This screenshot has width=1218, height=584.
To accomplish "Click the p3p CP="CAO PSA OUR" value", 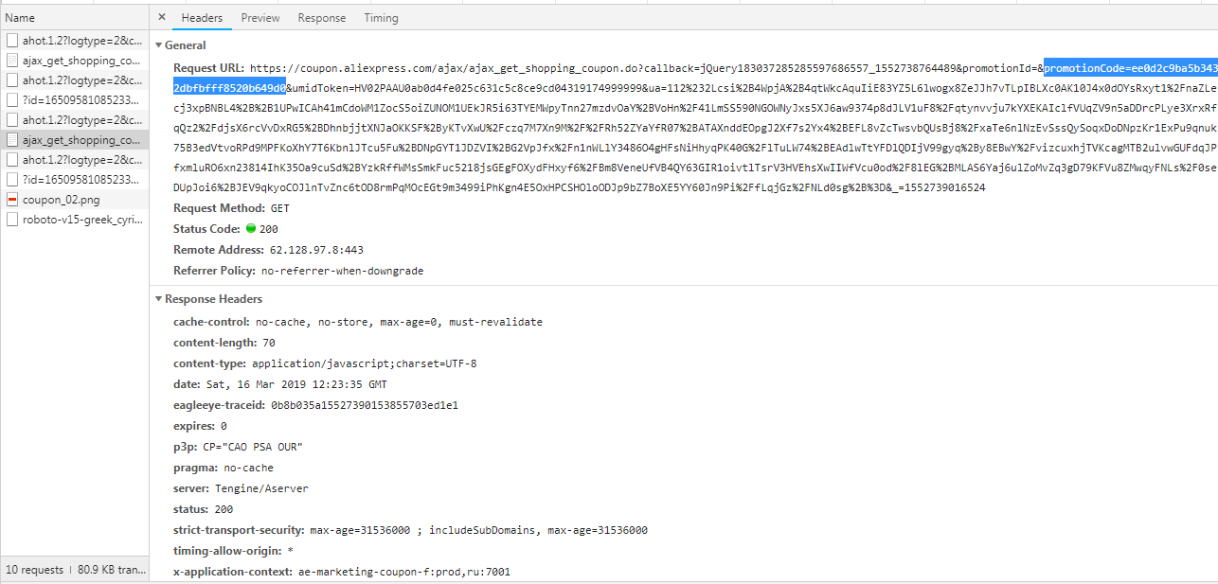I will pos(253,447).
